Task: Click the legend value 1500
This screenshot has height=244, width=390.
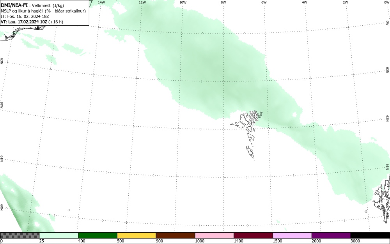Action: click(277, 241)
